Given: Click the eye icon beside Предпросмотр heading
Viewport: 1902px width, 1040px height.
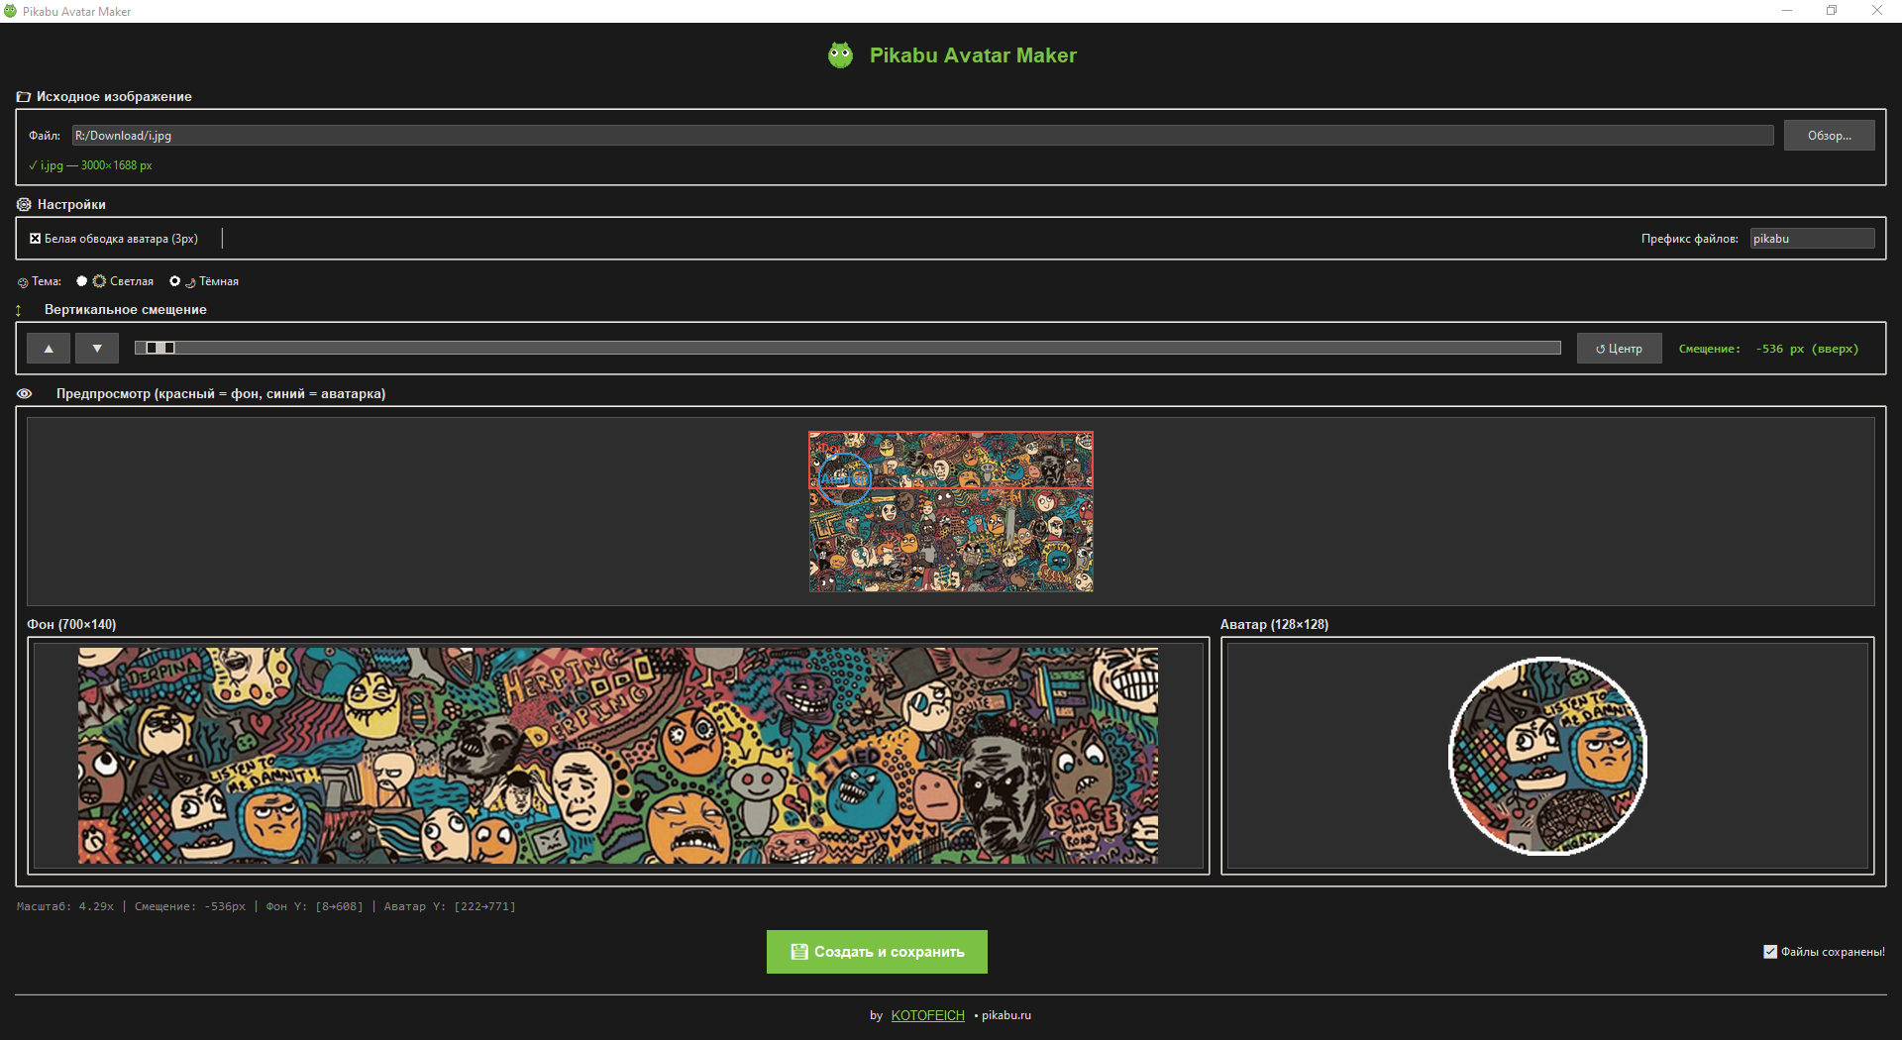Looking at the screenshot, I should pos(25,394).
